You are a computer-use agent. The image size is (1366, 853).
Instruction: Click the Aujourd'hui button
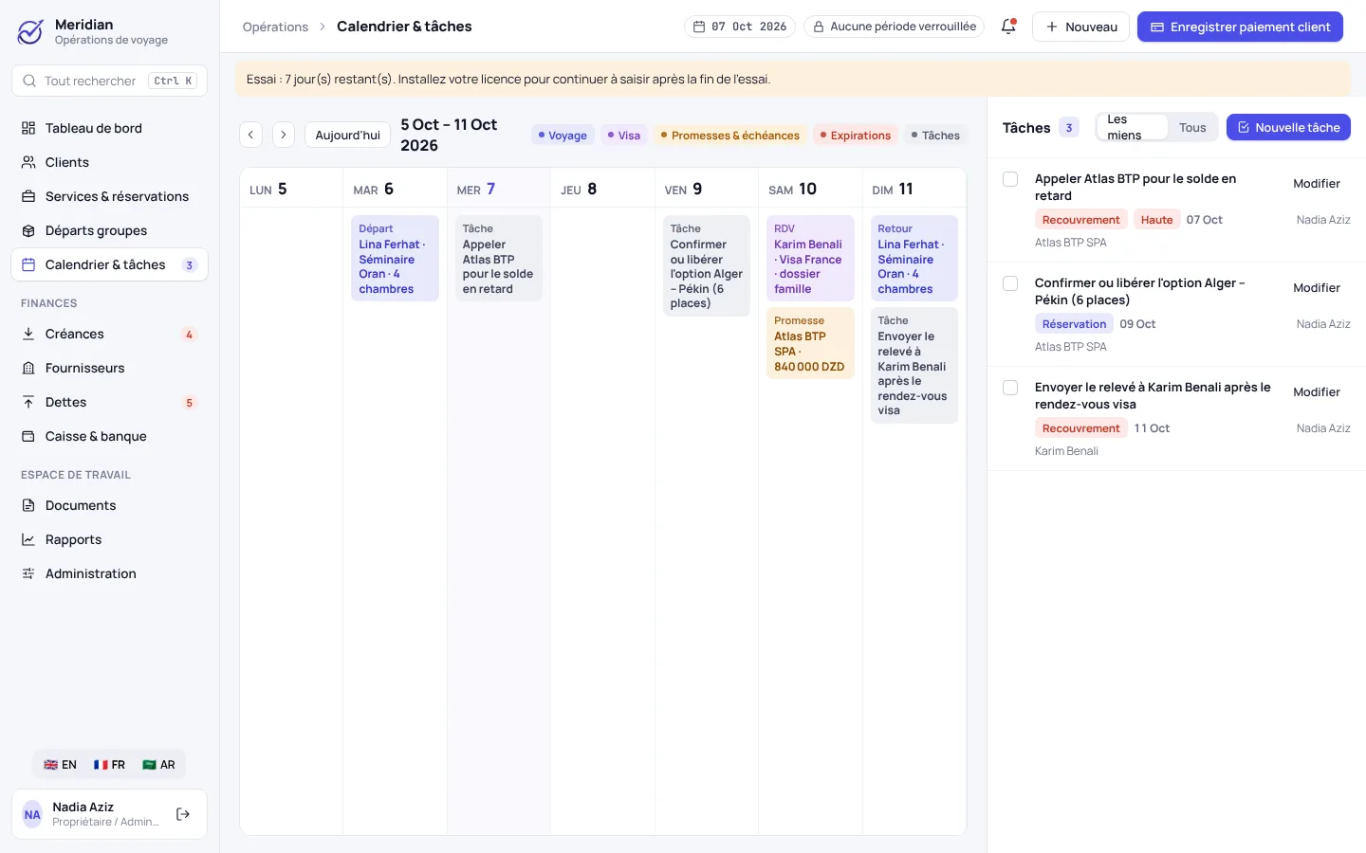347,135
